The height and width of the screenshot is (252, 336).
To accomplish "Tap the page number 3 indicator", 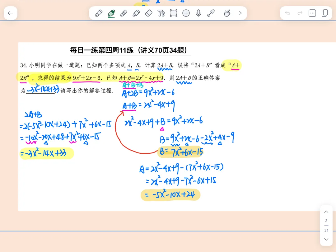I will click(x=326, y=221).
